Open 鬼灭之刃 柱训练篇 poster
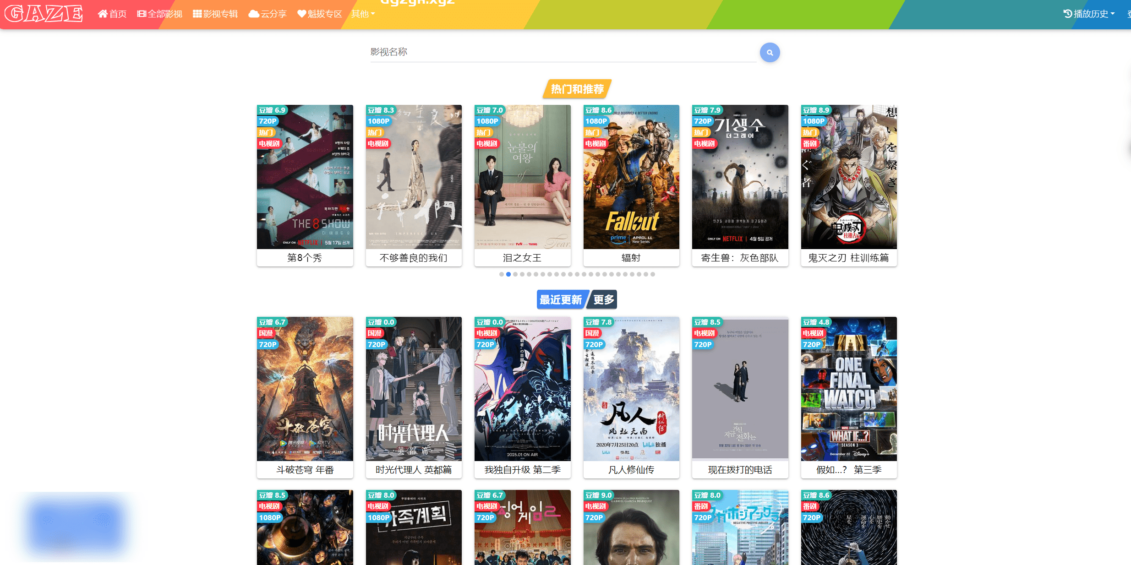 pos(849,177)
